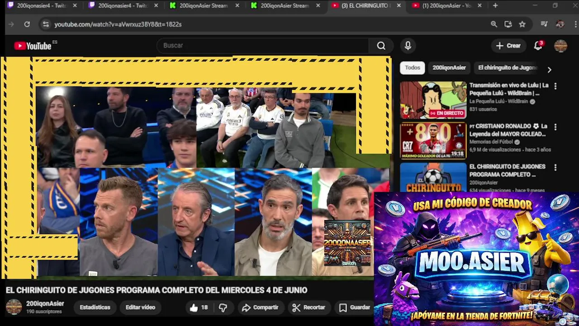Open La Pequeña Lulú - WildBrain channel
Image resolution: width=579 pixels, height=326 pixels.
pos(498,101)
